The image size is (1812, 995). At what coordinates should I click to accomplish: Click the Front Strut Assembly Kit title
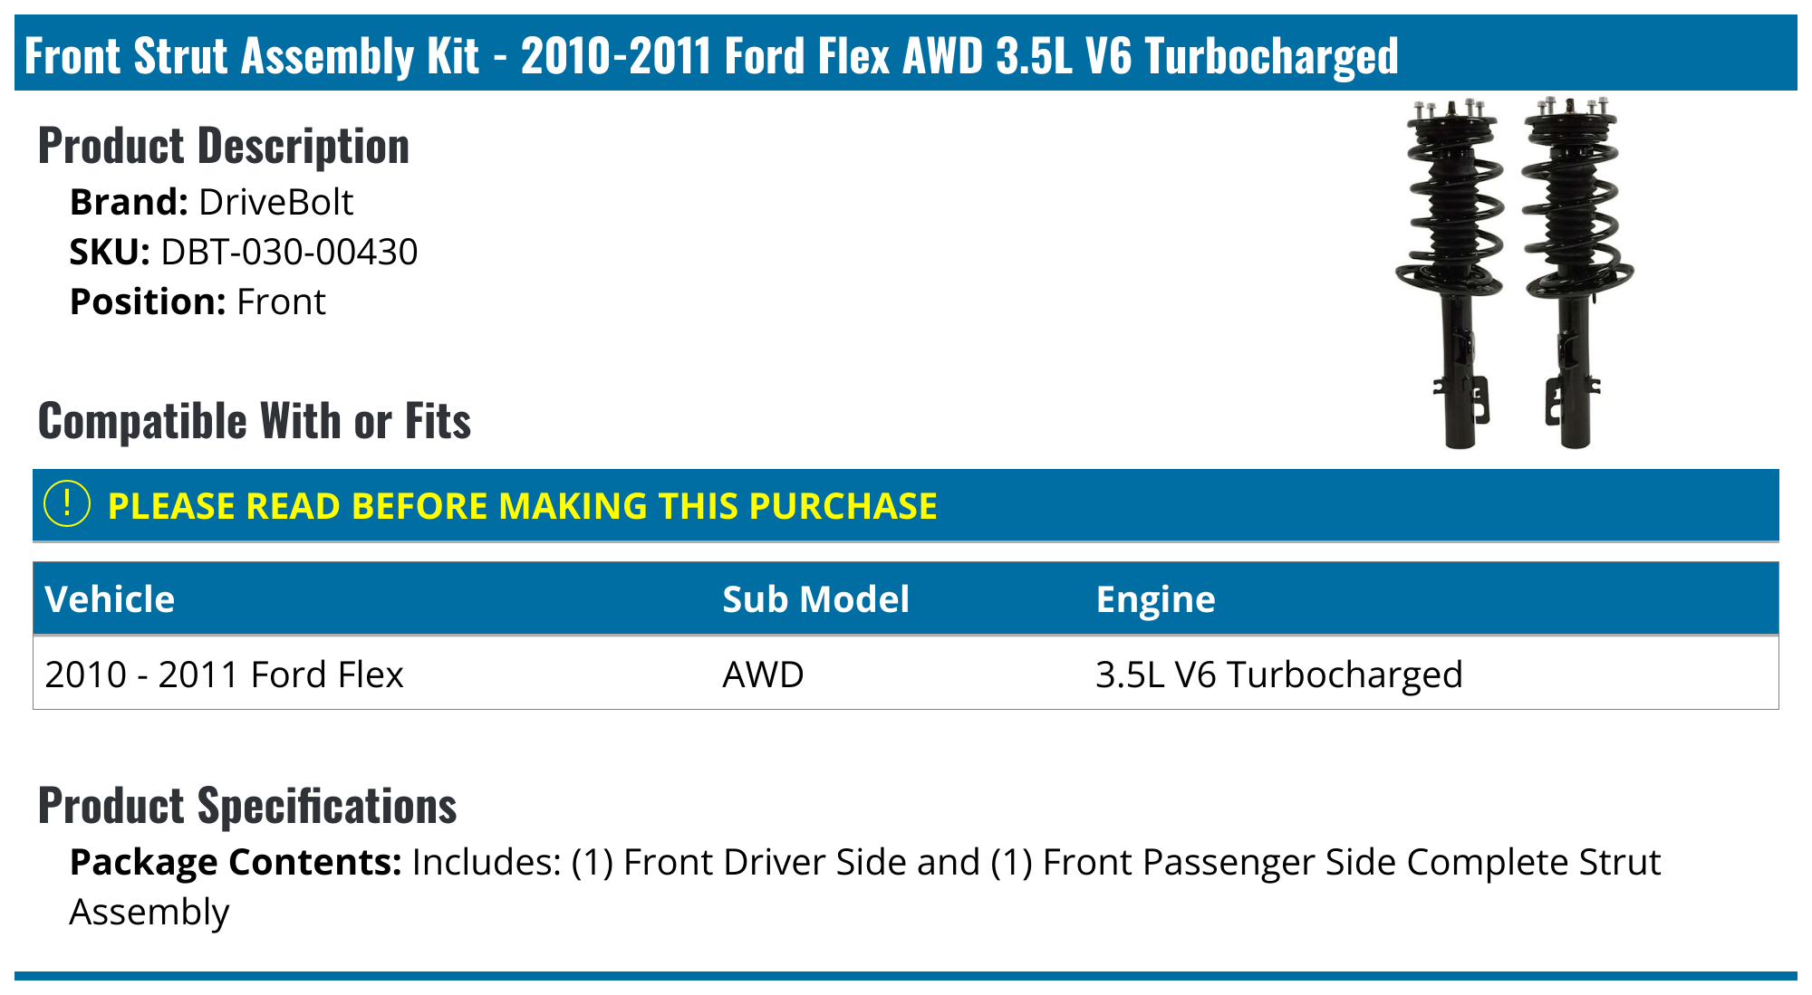[x=711, y=55]
